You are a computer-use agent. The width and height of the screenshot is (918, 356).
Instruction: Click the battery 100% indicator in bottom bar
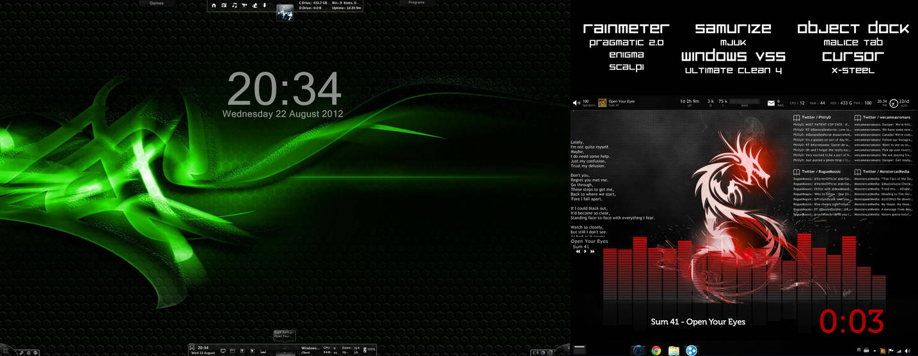point(370,350)
